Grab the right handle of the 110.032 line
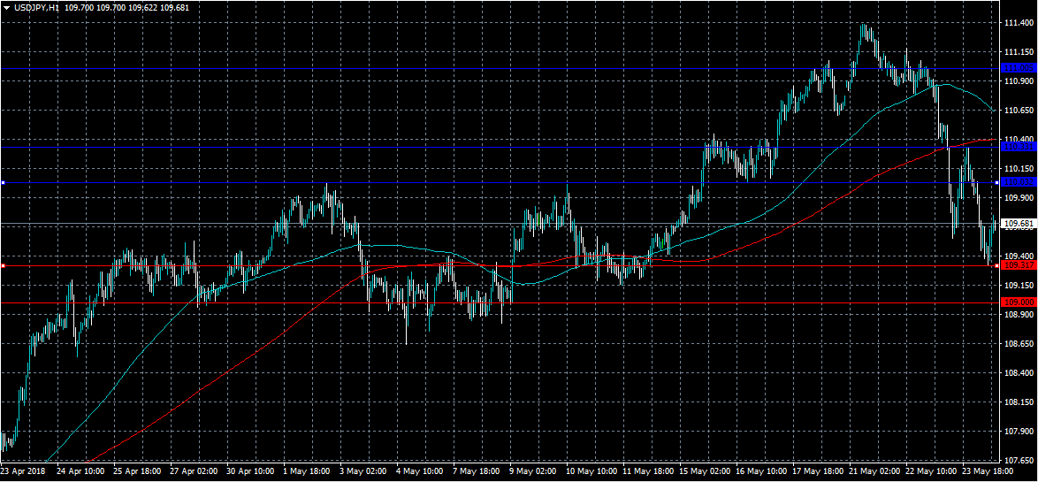The width and height of the screenshot is (1038, 482). pos(997,182)
